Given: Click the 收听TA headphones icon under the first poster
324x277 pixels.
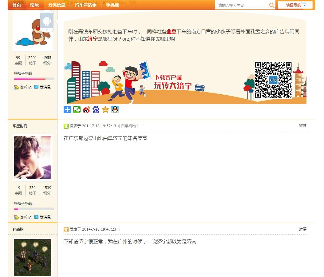Looking at the screenshot, I should pos(17,87).
